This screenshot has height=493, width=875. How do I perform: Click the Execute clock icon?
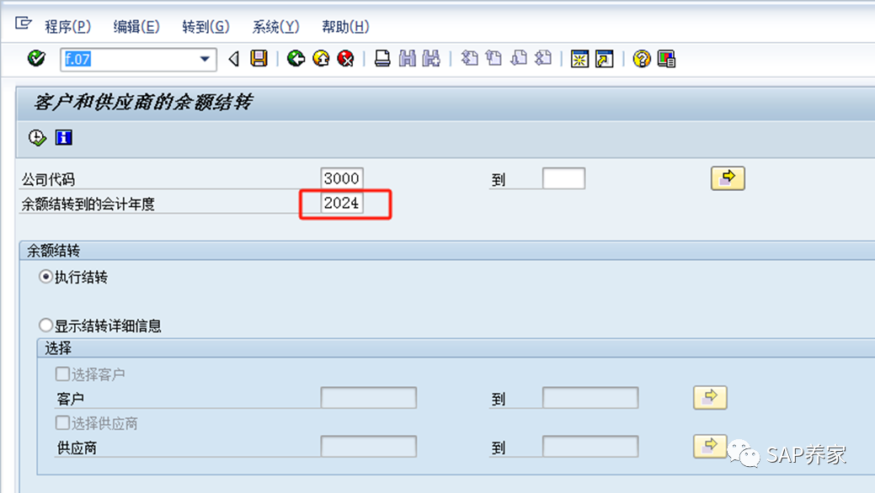pyautogui.click(x=37, y=137)
